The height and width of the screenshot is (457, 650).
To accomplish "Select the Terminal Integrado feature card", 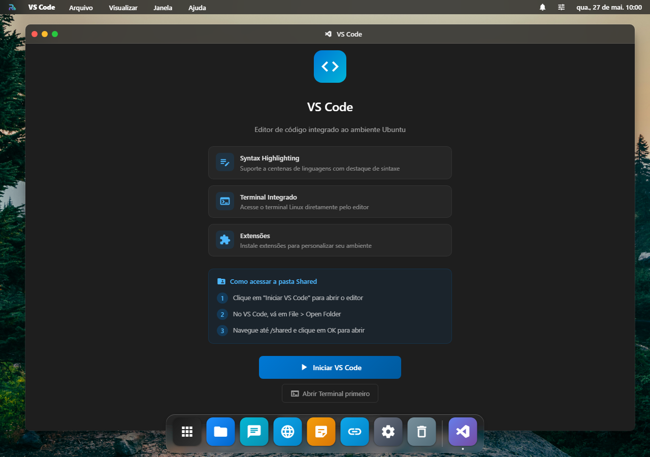I will [330, 201].
